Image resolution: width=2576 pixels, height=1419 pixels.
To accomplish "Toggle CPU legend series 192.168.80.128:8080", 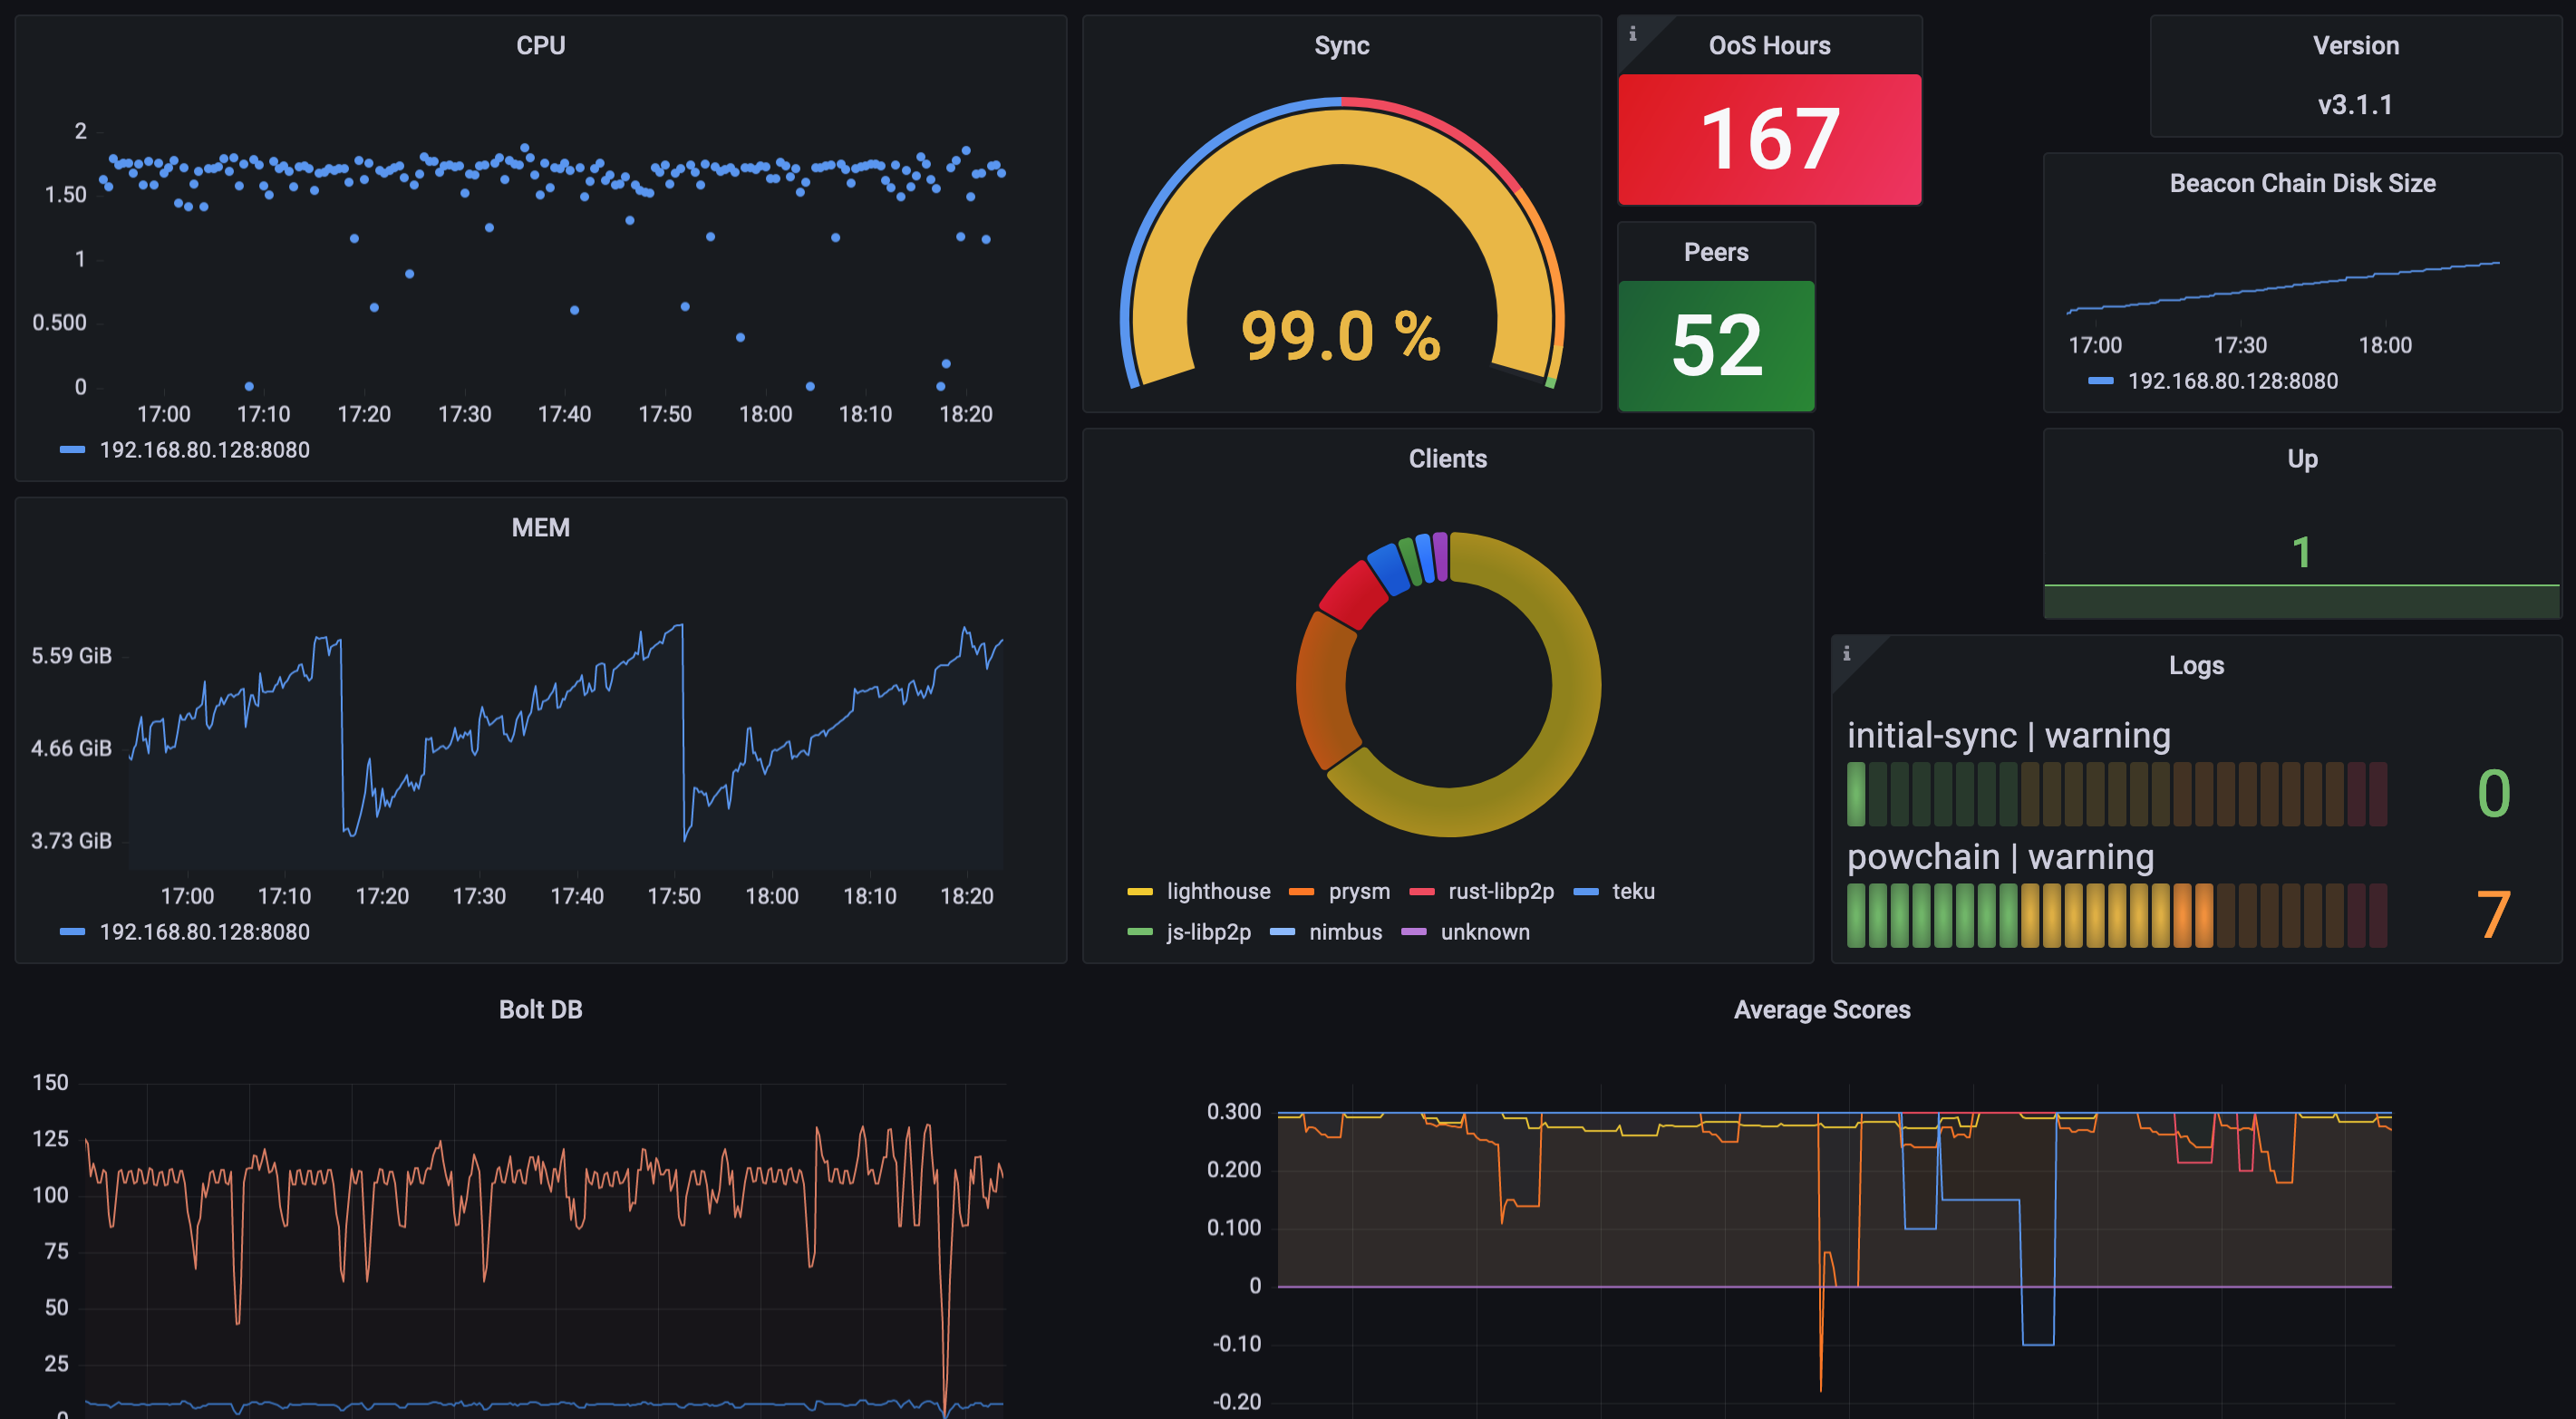I will pos(204,450).
